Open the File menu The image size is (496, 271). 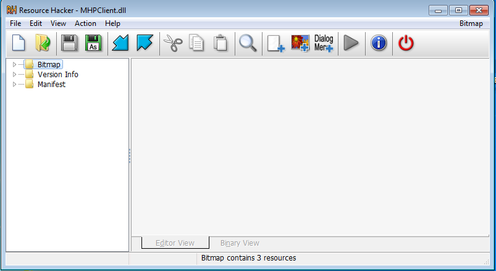point(15,23)
